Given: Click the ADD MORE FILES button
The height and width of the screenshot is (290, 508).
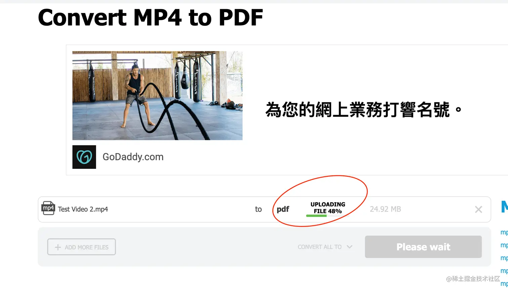Looking at the screenshot, I should point(82,247).
